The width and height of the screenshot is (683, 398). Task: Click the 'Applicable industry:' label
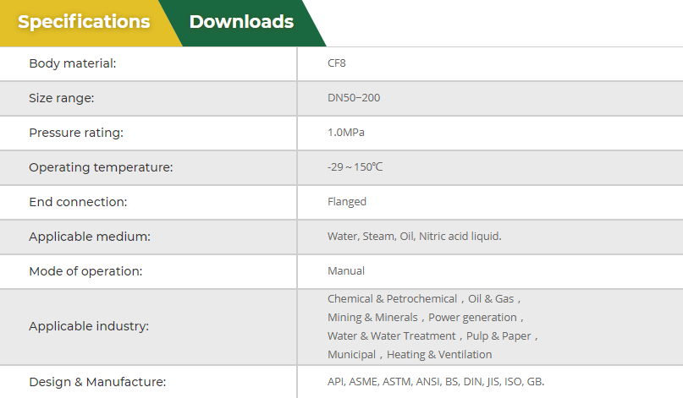point(89,326)
